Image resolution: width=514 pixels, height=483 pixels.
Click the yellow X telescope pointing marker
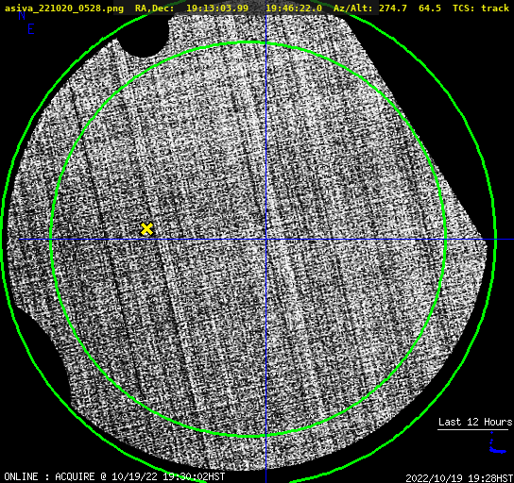(x=146, y=228)
